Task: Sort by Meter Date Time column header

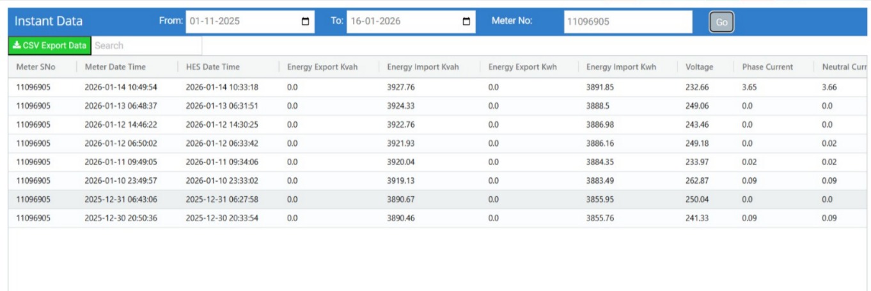Action: [115, 67]
